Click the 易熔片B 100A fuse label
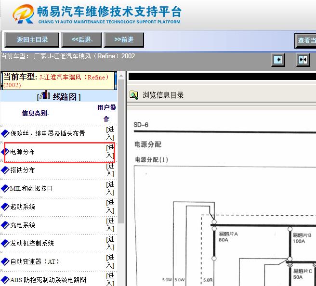The image size is (316, 286). [x=302, y=238]
